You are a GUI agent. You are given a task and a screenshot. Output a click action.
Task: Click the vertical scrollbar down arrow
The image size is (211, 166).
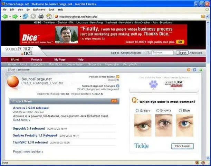(208, 158)
